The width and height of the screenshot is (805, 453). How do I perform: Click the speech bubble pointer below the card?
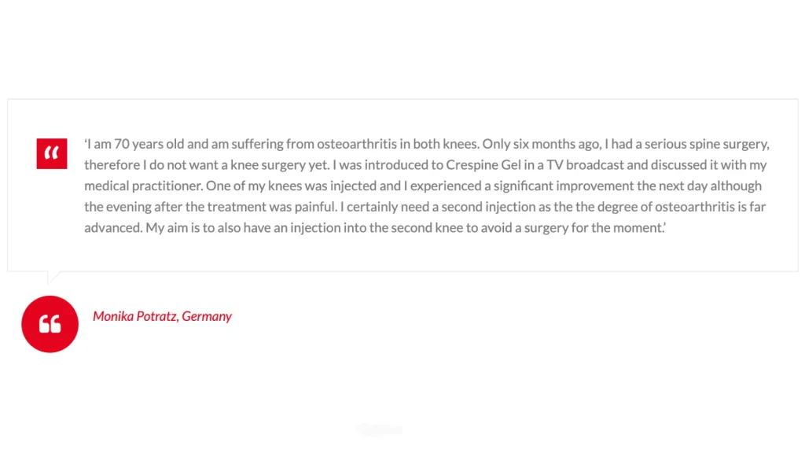tap(53, 277)
